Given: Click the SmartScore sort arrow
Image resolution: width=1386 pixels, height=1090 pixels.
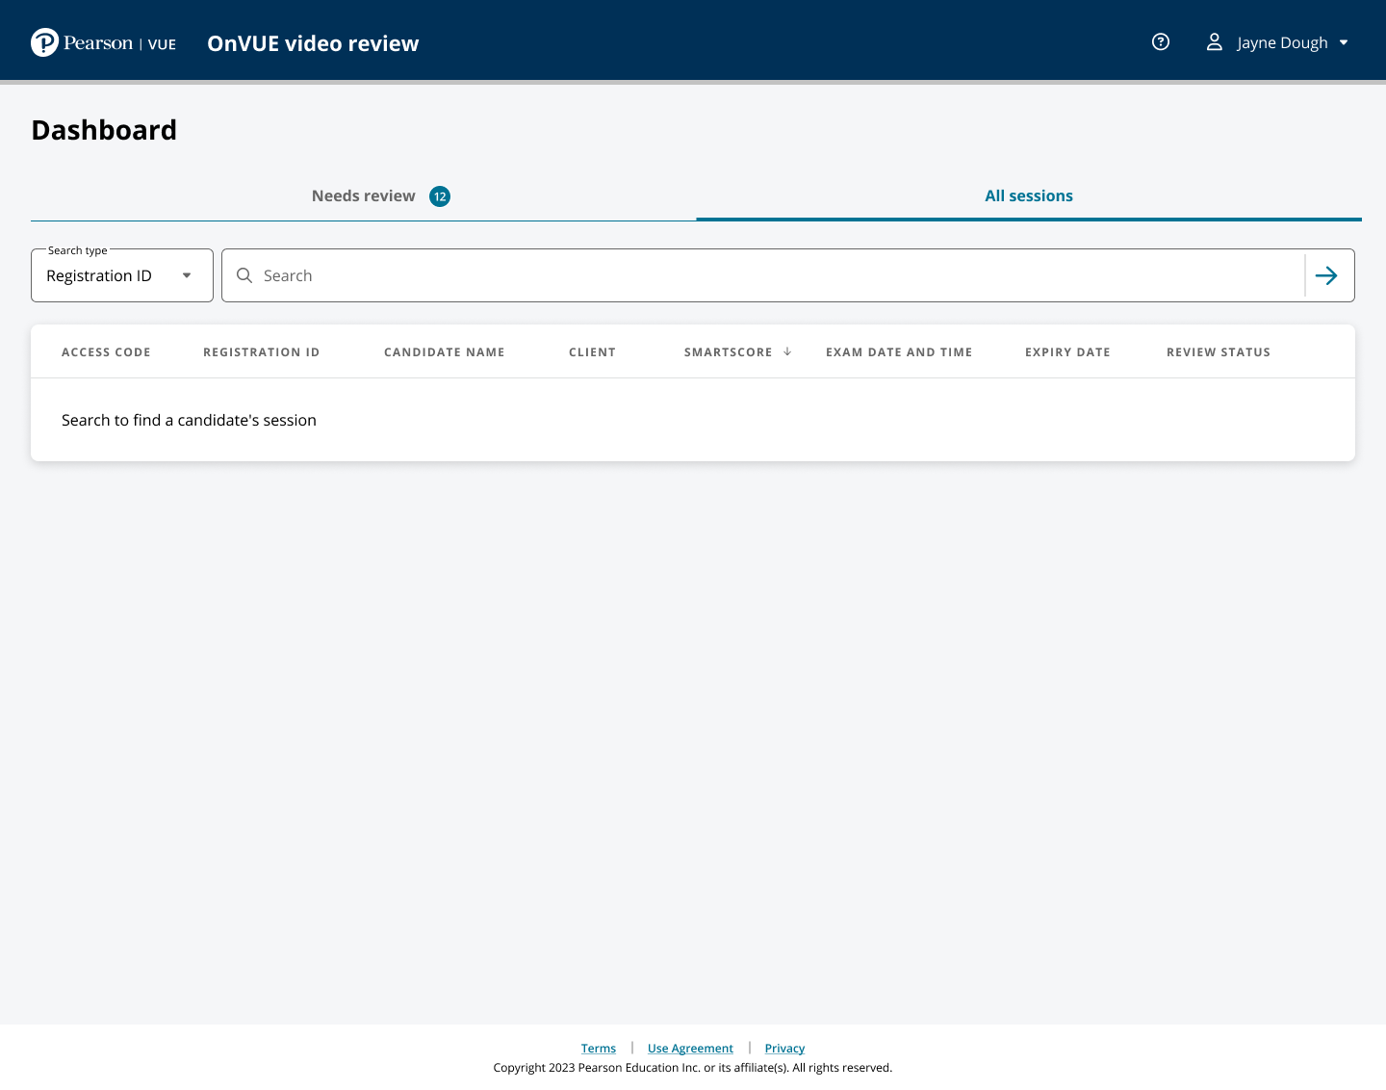Looking at the screenshot, I should [787, 351].
